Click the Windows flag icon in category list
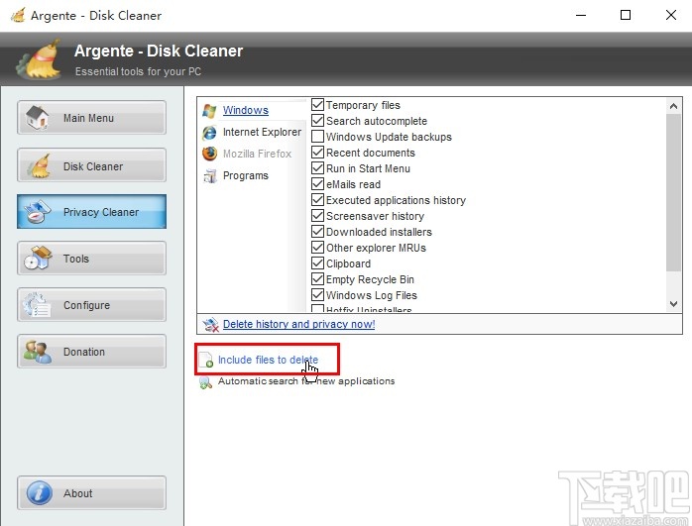This screenshot has width=692, height=526. [x=209, y=111]
